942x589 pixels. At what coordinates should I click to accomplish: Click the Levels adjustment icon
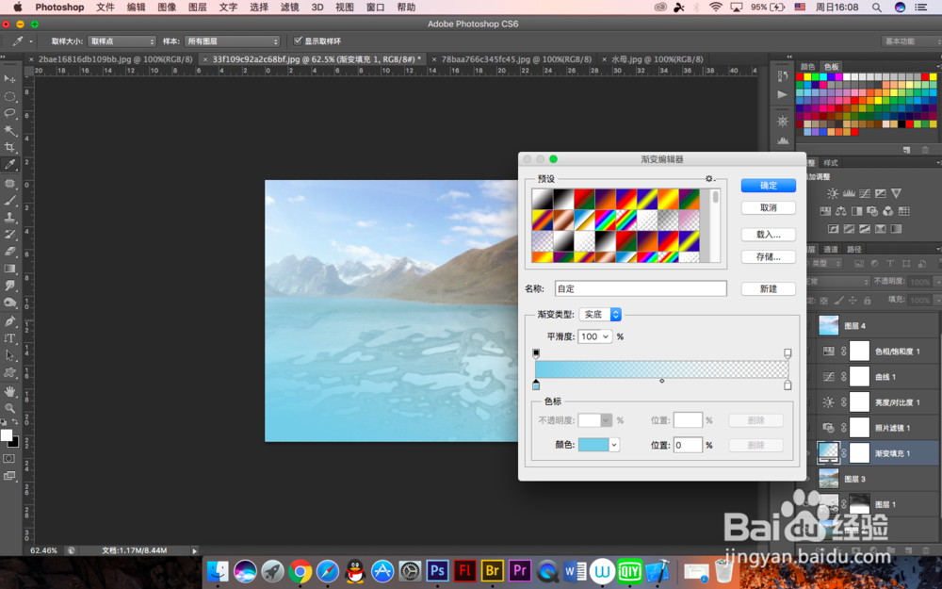click(849, 193)
